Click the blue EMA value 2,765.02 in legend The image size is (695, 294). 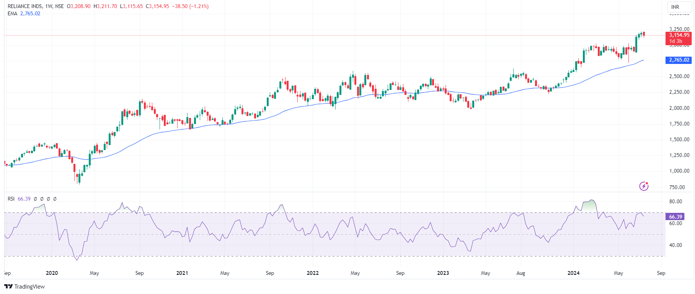coord(30,13)
